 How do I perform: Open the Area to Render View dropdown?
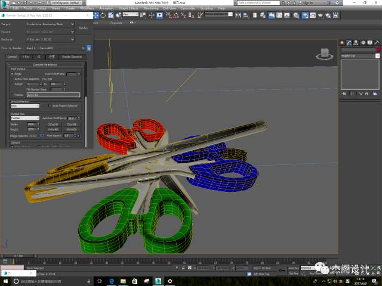coord(25,106)
